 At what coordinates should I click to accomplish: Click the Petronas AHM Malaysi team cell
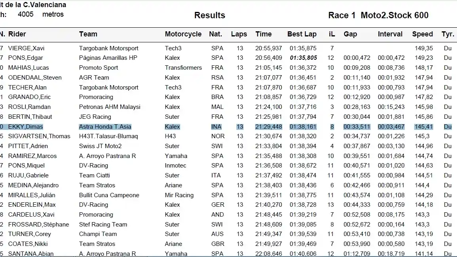point(110,107)
